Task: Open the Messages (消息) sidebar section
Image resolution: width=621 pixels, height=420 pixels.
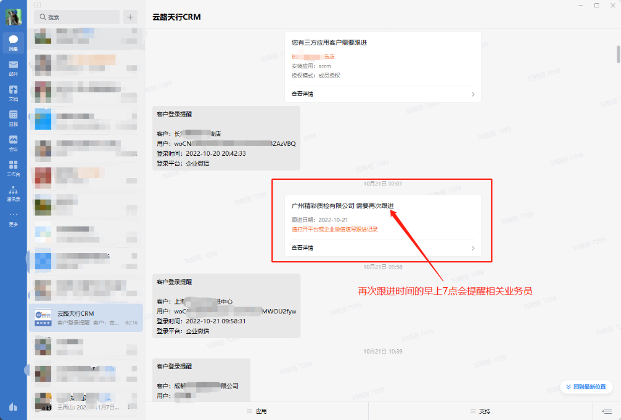Action: pyautogui.click(x=13, y=43)
